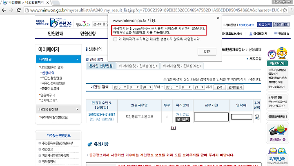Click the 회원정보관리 button

point(281,25)
